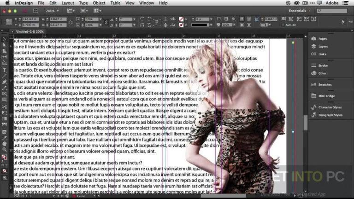Screen dimensions: 354x199
Task: Click the Rotate 90° counter-clockwise icon
Action: [149, 19]
